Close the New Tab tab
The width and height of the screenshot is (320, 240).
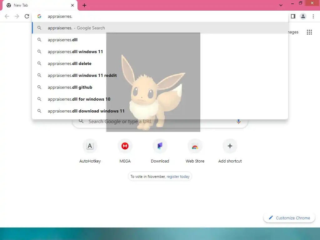tap(72, 5)
